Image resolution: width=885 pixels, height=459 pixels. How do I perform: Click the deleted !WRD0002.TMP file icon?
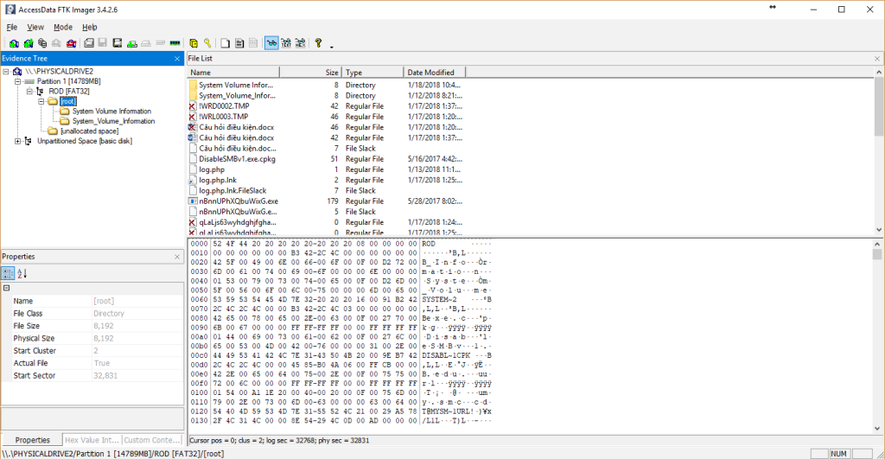[193, 106]
